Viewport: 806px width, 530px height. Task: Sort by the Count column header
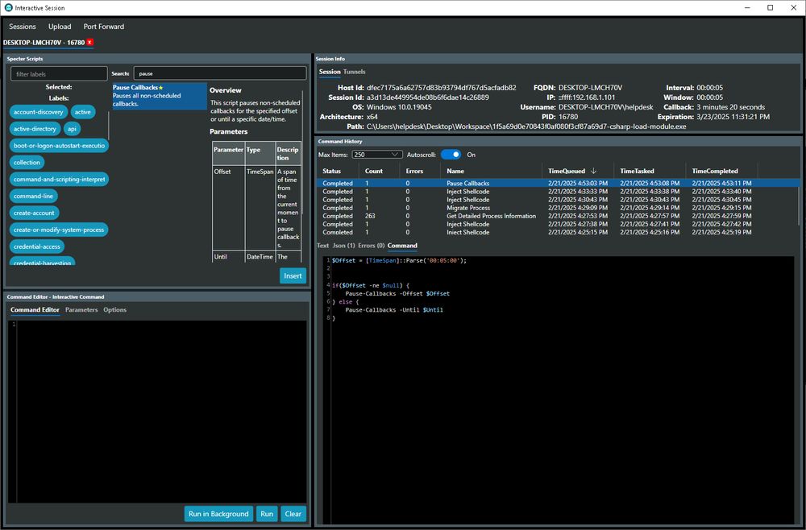click(374, 171)
